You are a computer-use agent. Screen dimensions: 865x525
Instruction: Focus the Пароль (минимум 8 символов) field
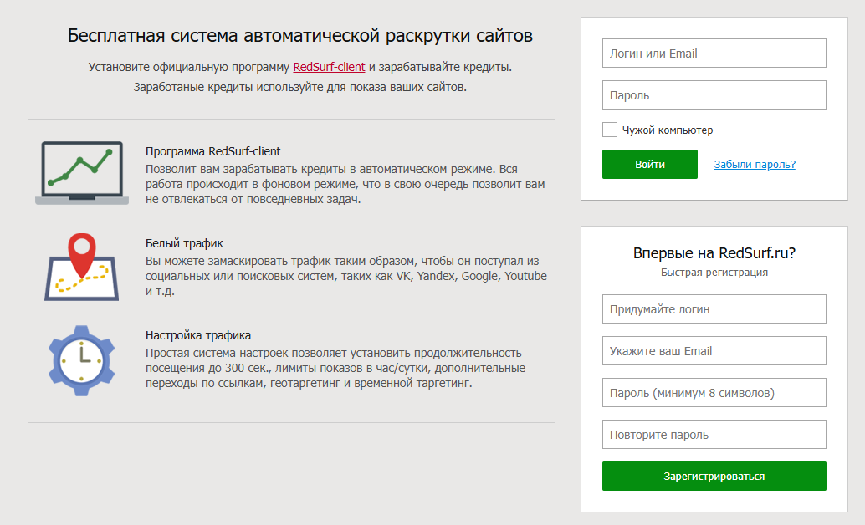[x=714, y=393]
